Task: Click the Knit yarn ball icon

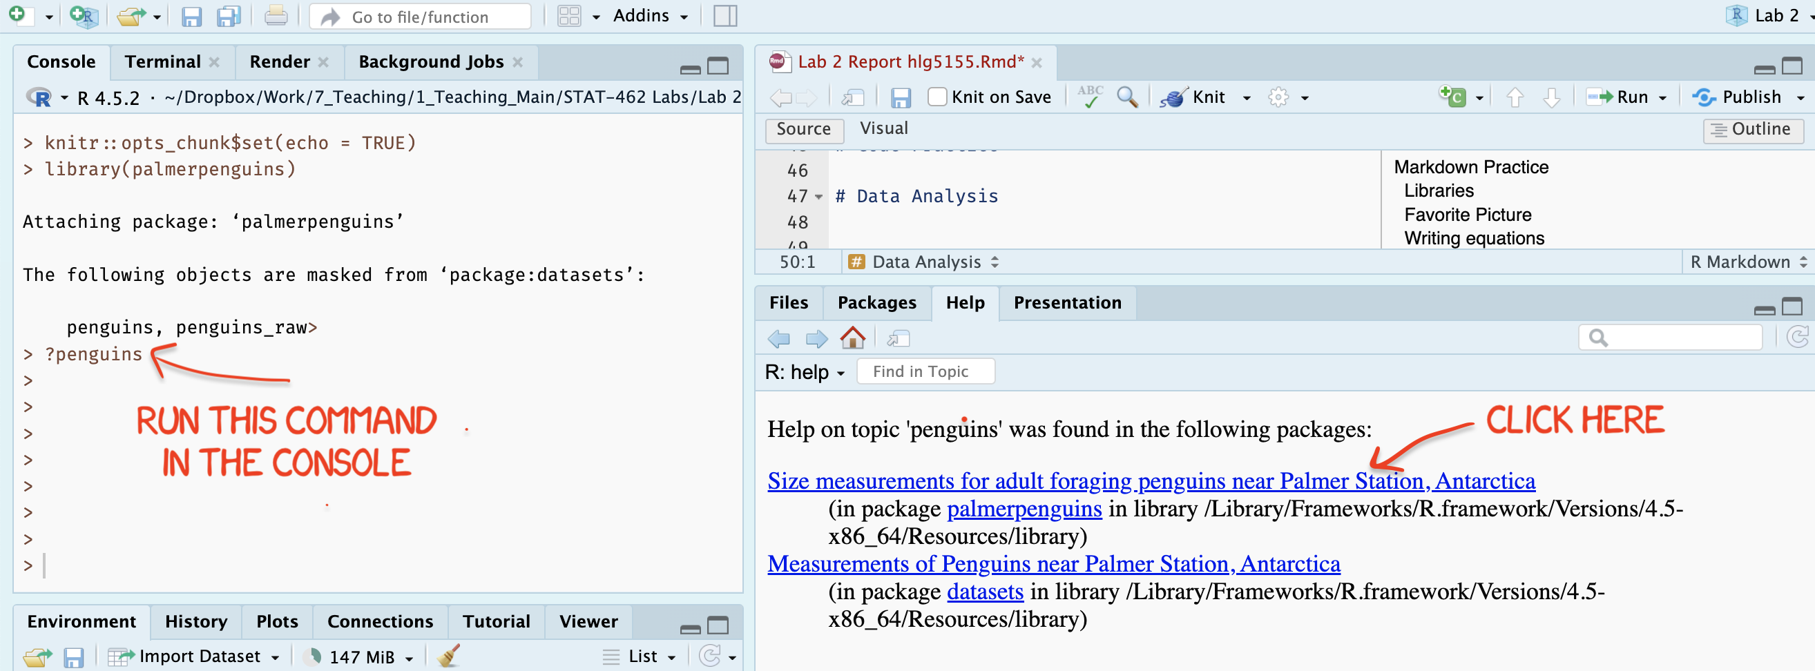Action: 1173,97
